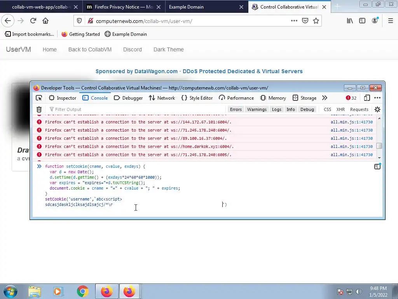Open the Action Center flag tray icon

point(340,292)
